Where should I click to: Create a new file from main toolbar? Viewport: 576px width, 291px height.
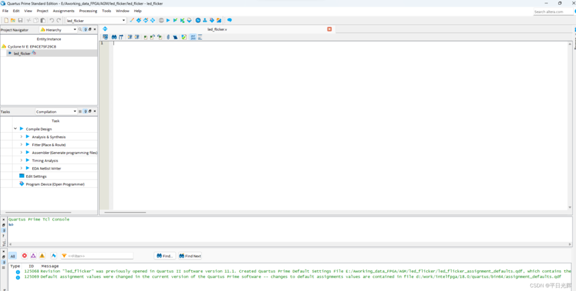pos(6,20)
